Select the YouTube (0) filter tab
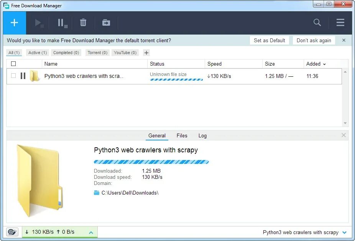 [125, 53]
